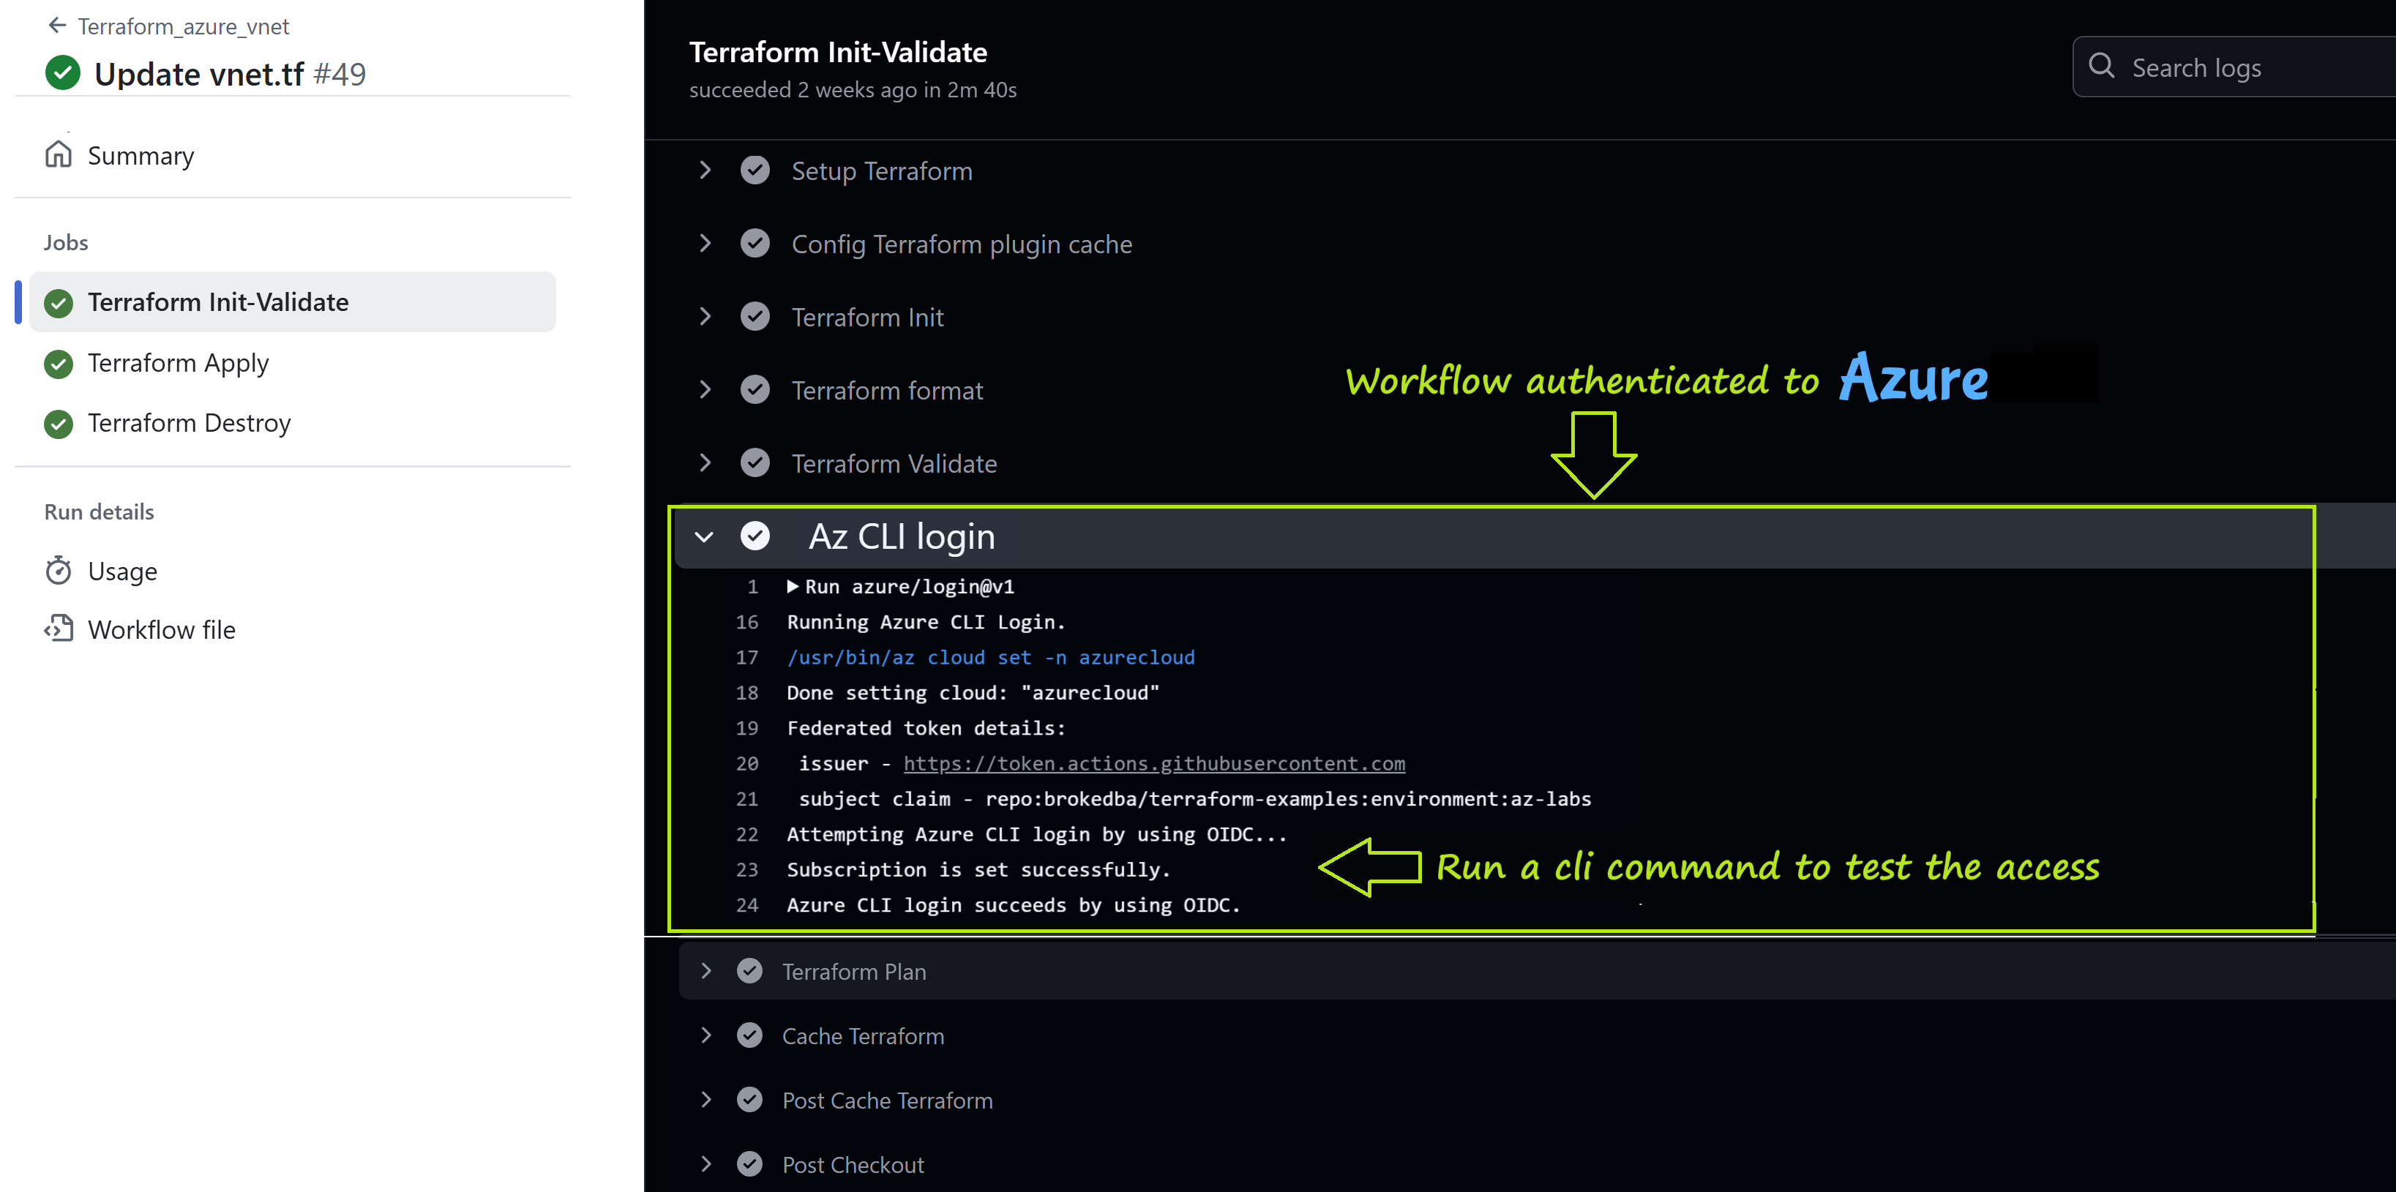Click log line number 20
The height and width of the screenshot is (1192, 2396).
(747, 763)
